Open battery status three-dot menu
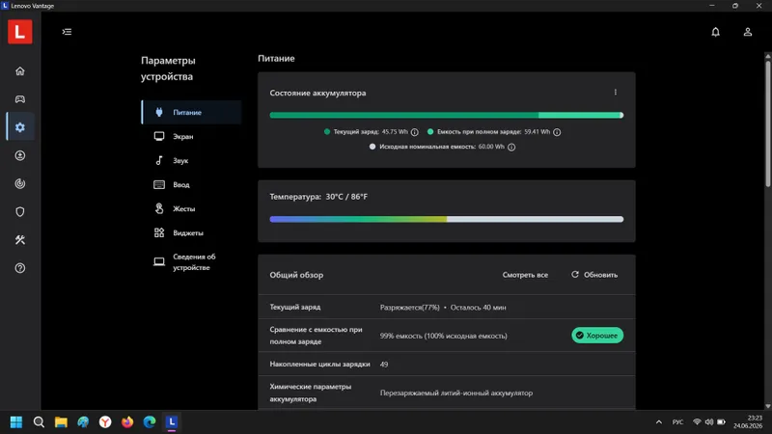This screenshot has height=434, width=772. (616, 92)
